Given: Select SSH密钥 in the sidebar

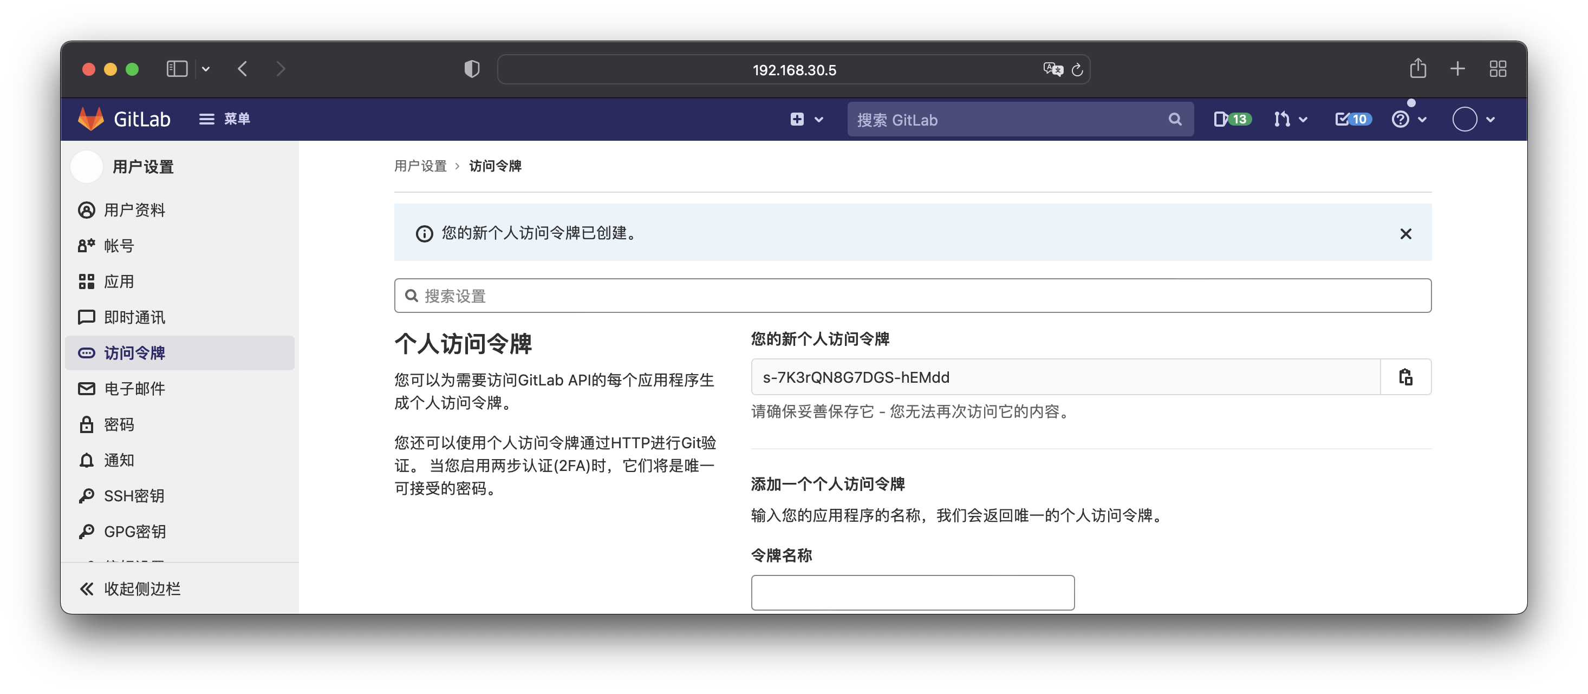Looking at the screenshot, I should coord(134,495).
